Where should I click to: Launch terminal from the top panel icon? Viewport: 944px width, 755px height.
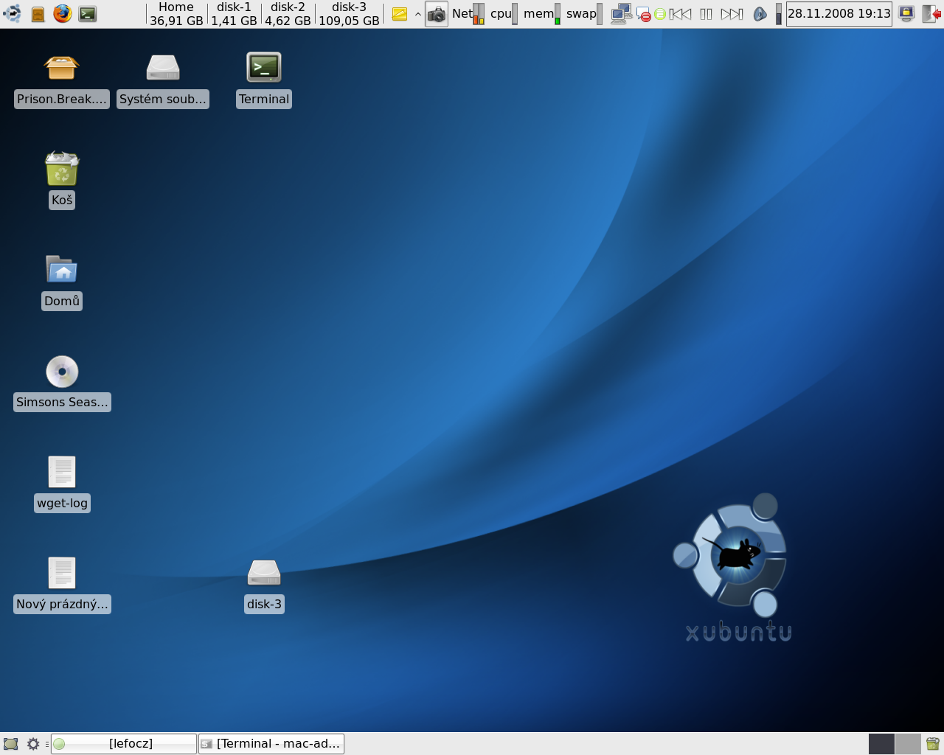click(88, 13)
